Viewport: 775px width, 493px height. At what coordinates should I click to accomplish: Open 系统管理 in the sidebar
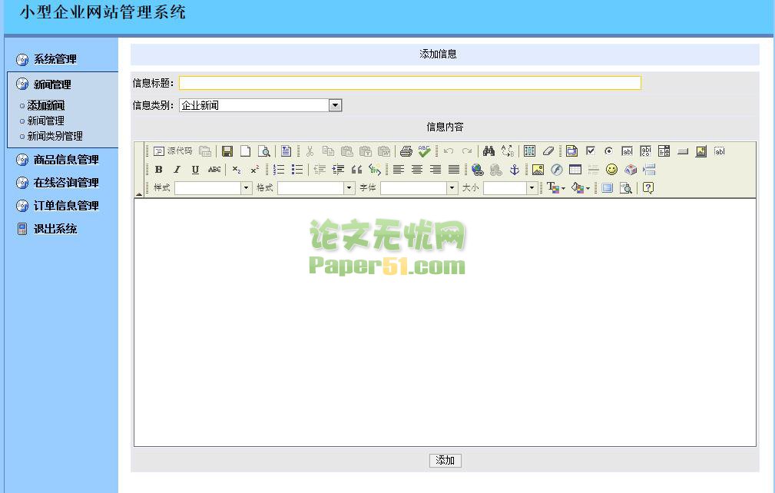coord(55,59)
